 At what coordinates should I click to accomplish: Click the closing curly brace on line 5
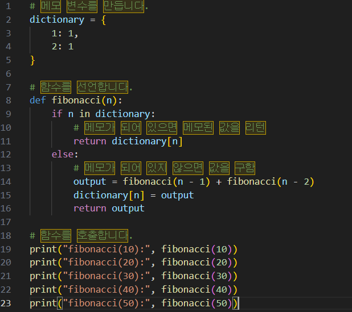click(32, 60)
